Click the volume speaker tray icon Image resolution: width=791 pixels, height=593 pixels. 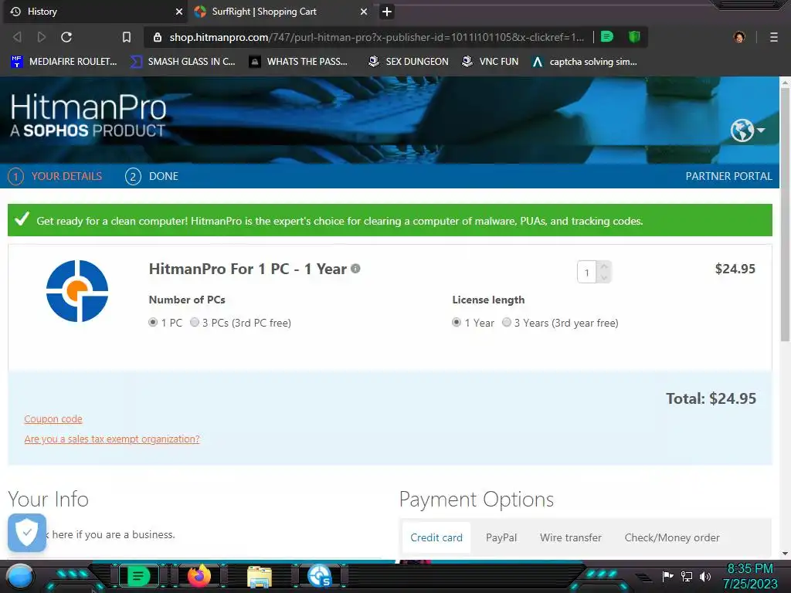[x=705, y=576]
